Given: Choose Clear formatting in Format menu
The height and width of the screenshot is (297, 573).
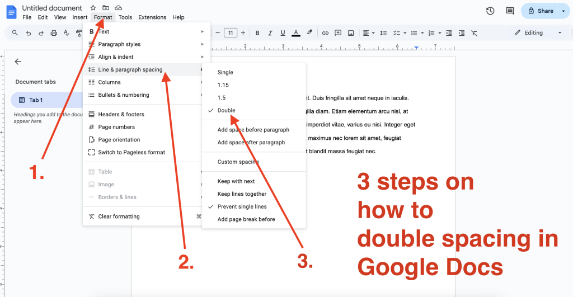Looking at the screenshot, I should click(x=119, y=216).
